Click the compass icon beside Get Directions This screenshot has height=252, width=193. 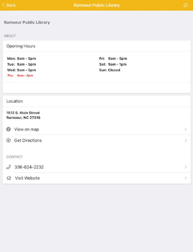click(x=9, y=140)
